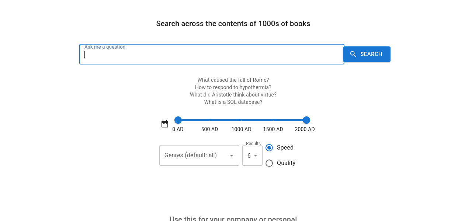Click the Genres dropdown arrow
This screenshot has height=221, width=472.
(x=232, y=155)
